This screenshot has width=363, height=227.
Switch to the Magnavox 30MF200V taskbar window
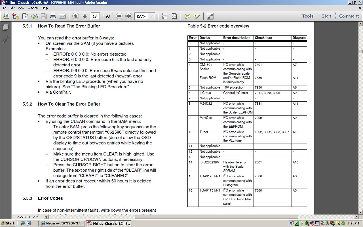coord(62,223)
